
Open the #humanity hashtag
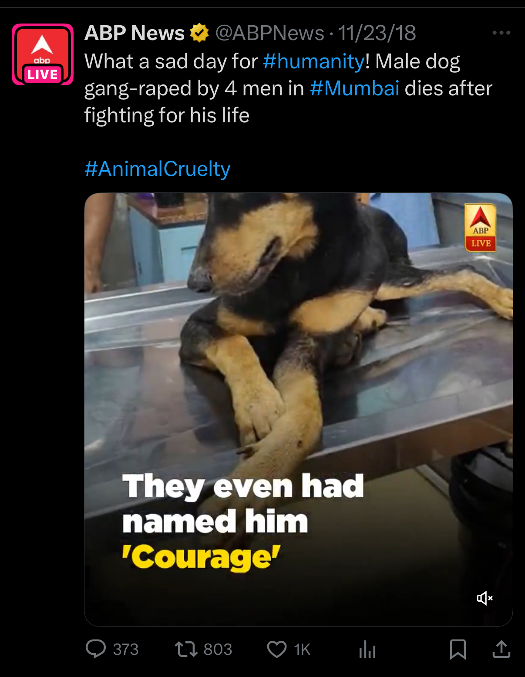(314, 61)
